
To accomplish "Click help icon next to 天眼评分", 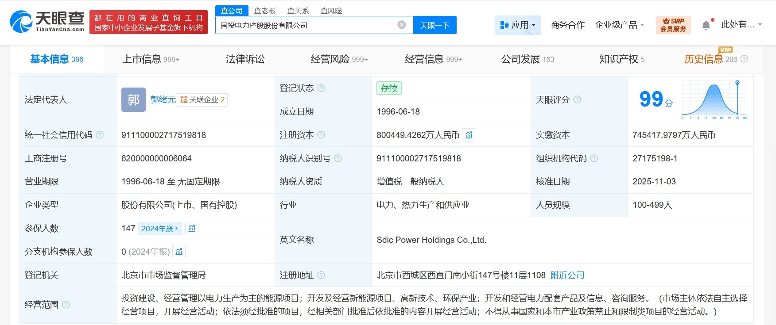I will pos(577,99).
